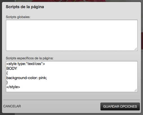Save settings with GUARDAR OPCIONES button

click(x=120, y=107)
